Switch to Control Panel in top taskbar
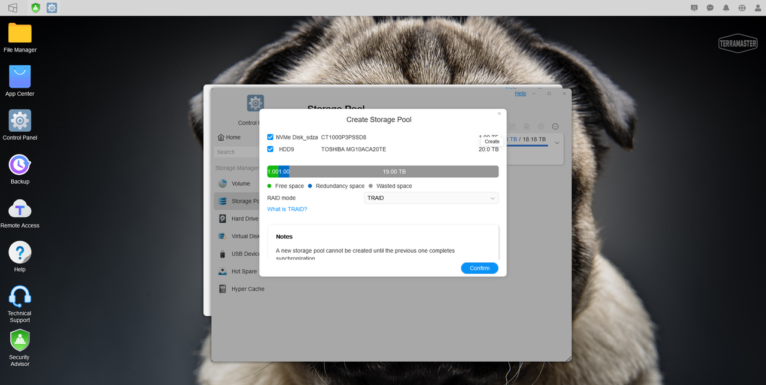The height and width of the screenshot is (385, 766). (x=52, y=8)
